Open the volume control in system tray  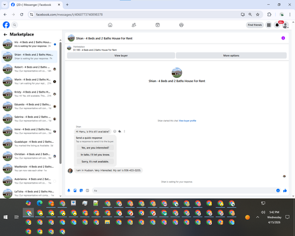(263, 212)
